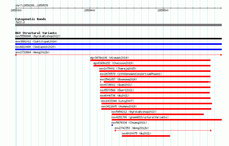Open variant label nsv5556846 (ByrskaBishop2022)
This screenshot has height=146, width=229.
(38, 36)
